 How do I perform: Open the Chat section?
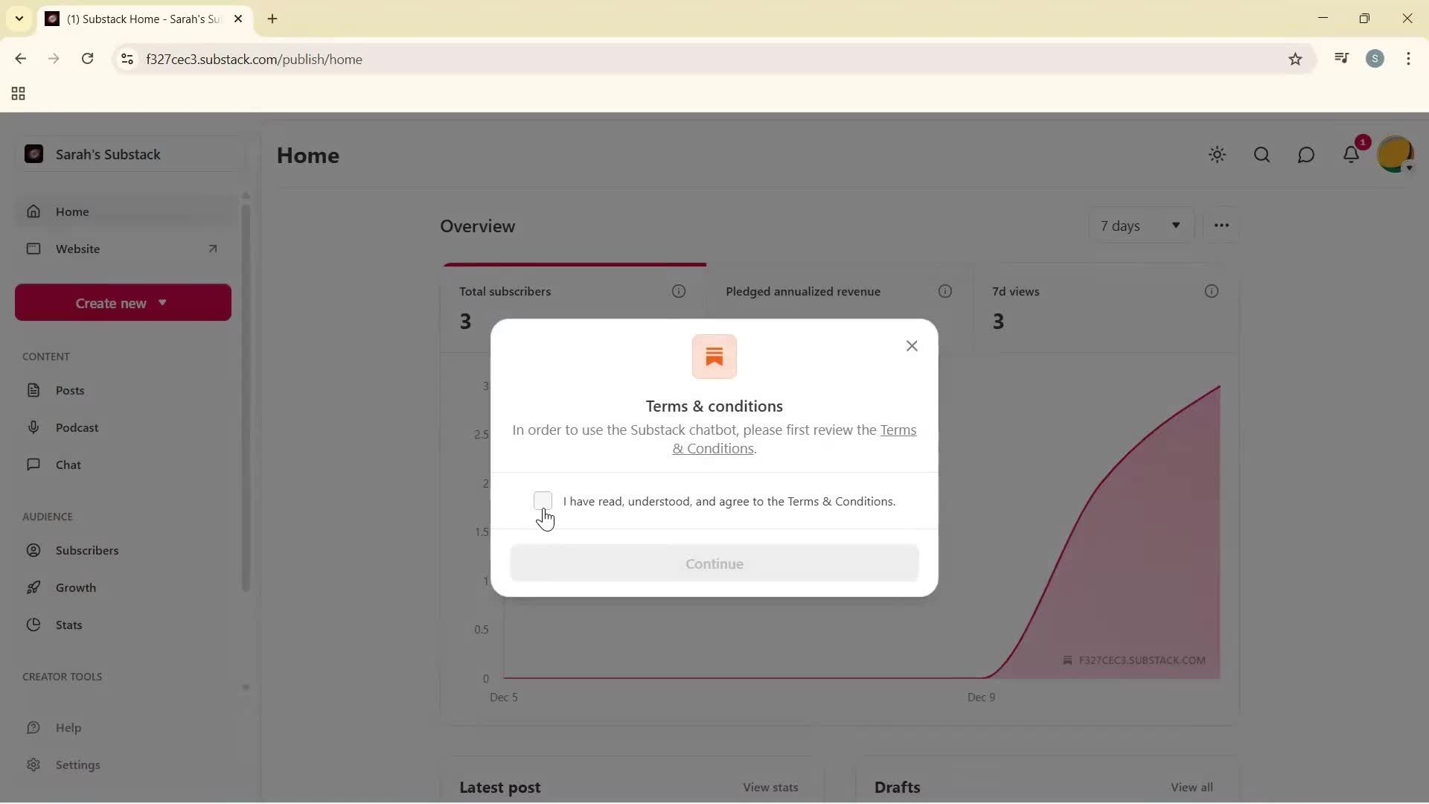(68, 465)
